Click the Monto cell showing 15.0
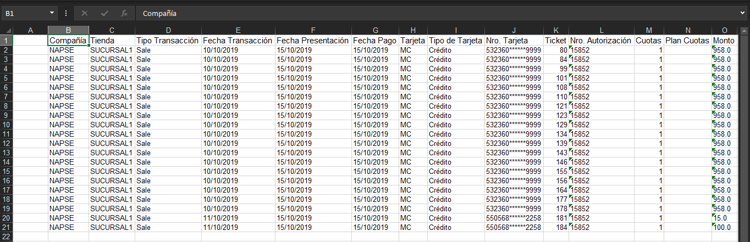 click(x=724, y=218)
